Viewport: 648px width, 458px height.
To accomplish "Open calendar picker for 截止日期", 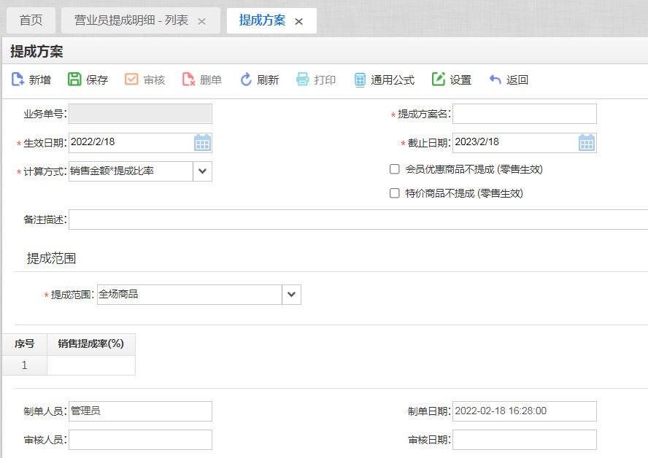I will [x=587, y=143].
